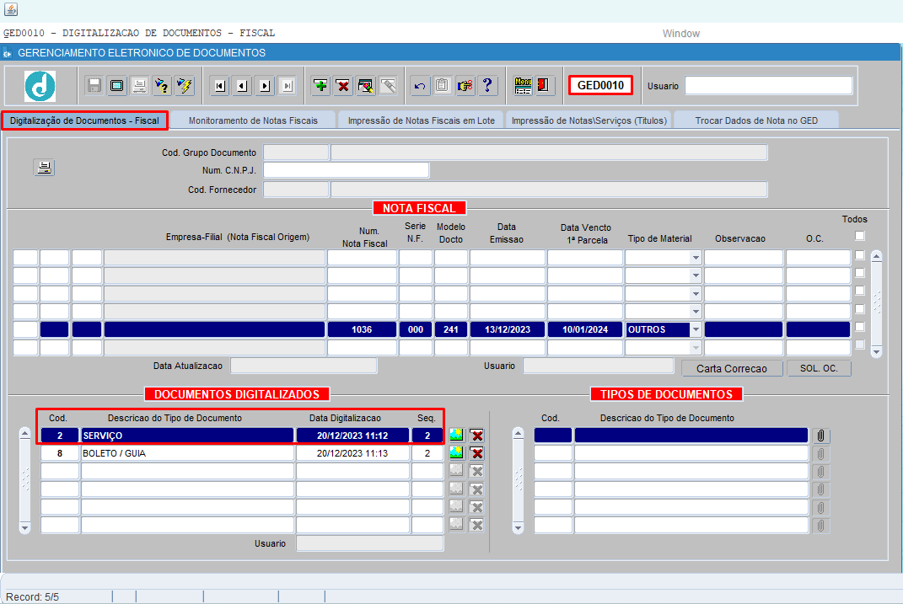Click the paperclip attach icon in first row
This screenshot has height=604, width=903.
pyautogui.click(x=820, y=436)
